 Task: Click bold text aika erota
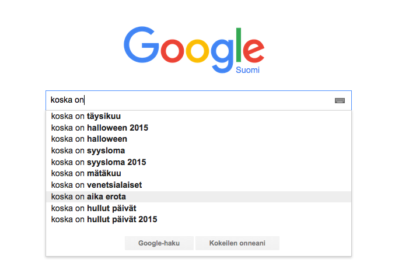point(106,197)
